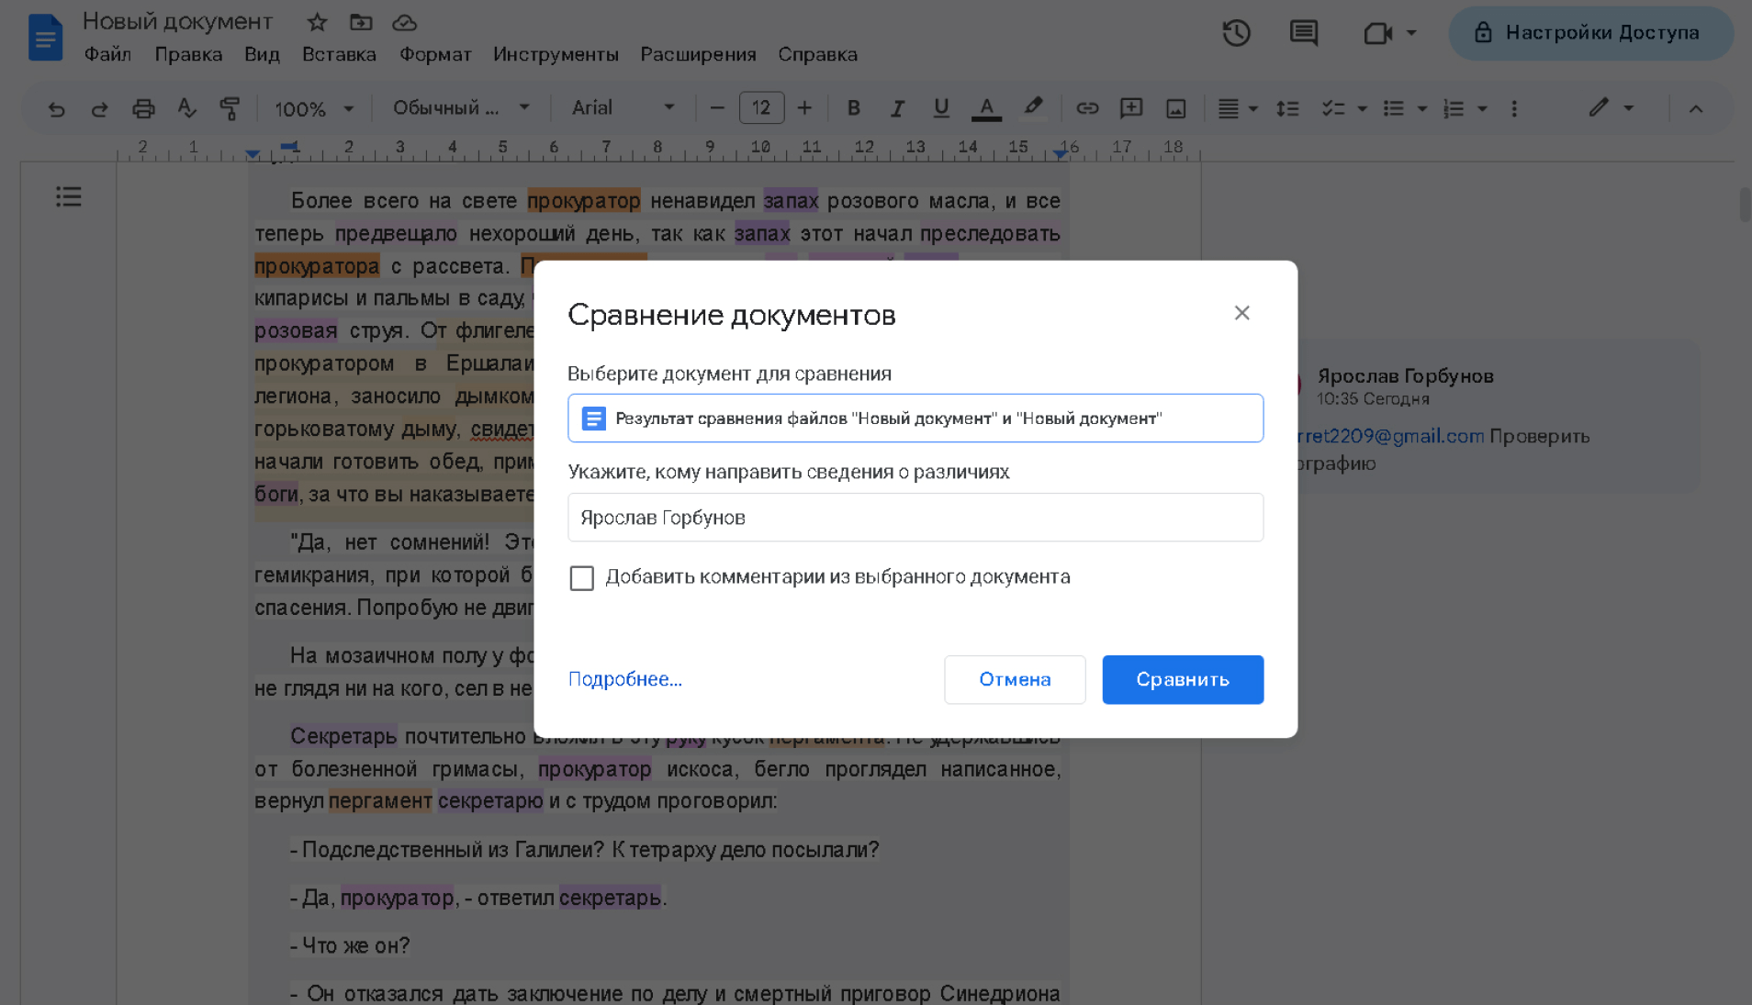Screen dimensions: 1752x1005
Task: Open the zoom level 100% dropdown
Action: tap(314, 108)
